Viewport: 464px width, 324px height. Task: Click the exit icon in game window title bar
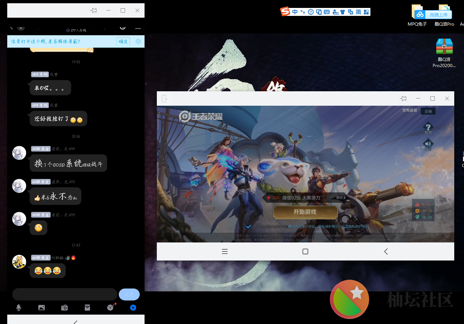tap(164, 98)
